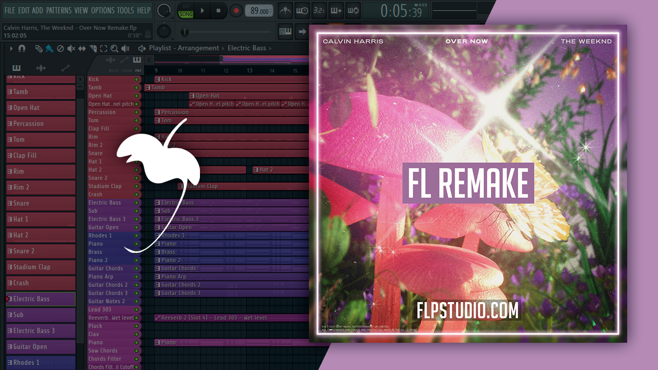Select the Slip tool in playlist toolbar
The height and width of the screenshot is (370, 658).
click(x=82, y=48)
